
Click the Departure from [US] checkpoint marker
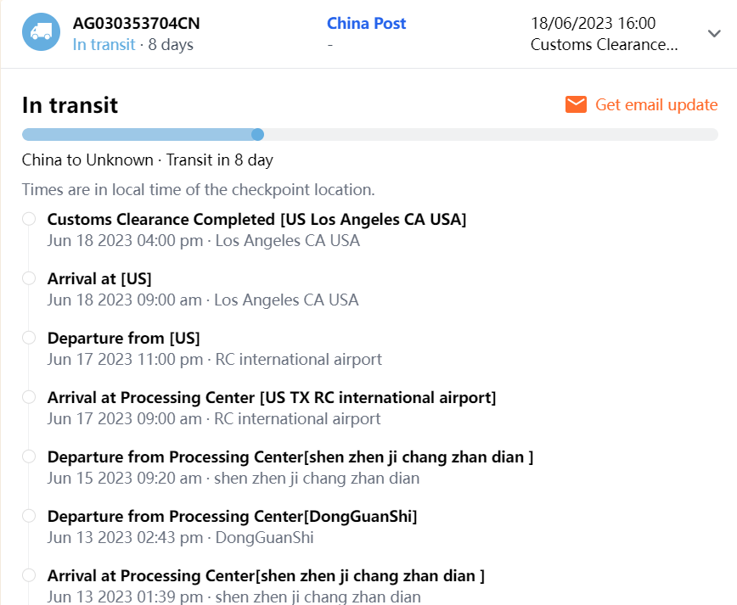point(29,338)
